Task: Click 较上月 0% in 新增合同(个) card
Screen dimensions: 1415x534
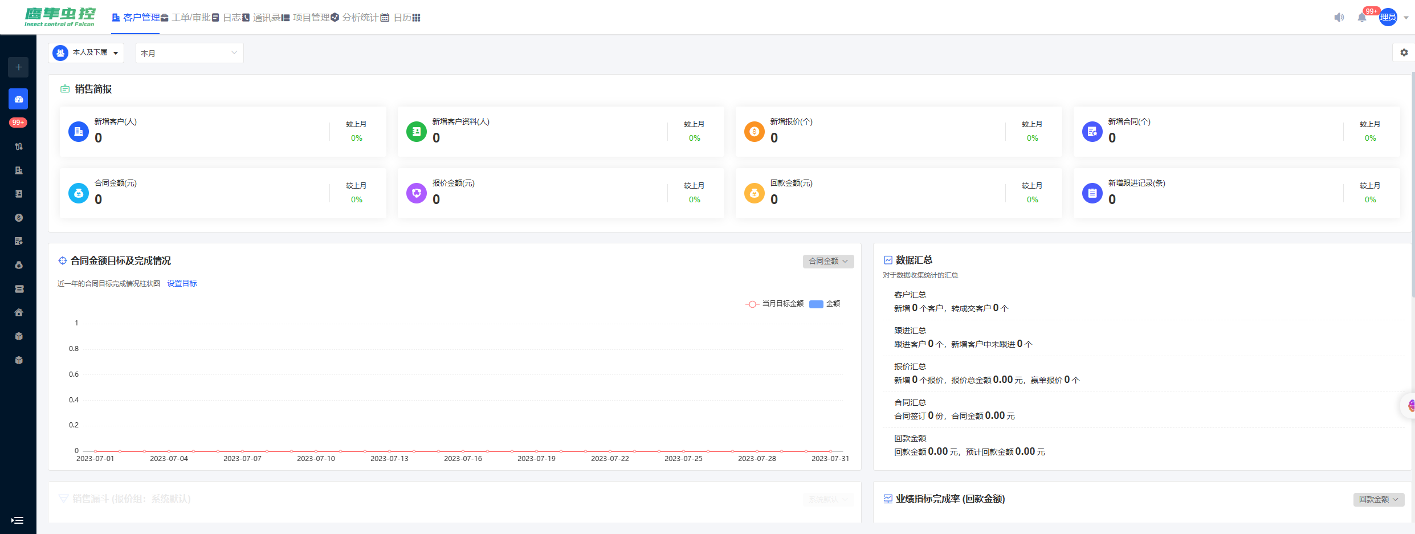Action: pos(1370,132)
